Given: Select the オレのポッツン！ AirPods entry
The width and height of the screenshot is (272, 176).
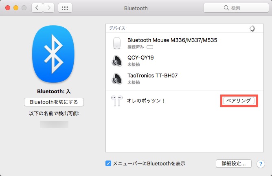Looking at the screenshot, I should tap(184, 101).
